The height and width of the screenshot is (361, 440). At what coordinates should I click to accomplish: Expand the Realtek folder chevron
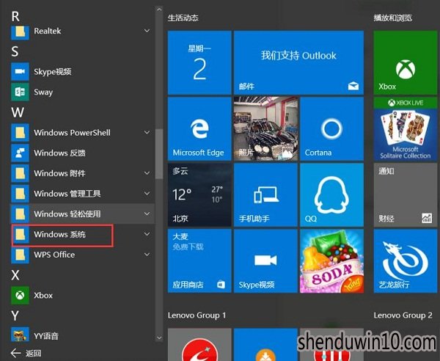click(x=147, y=30)
